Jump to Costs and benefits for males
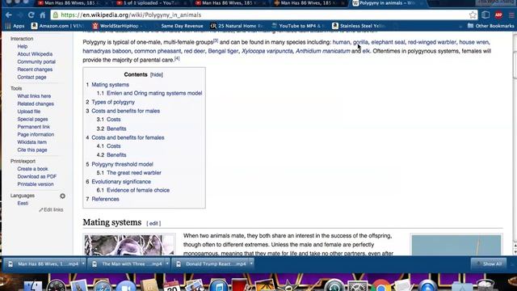 126,112
